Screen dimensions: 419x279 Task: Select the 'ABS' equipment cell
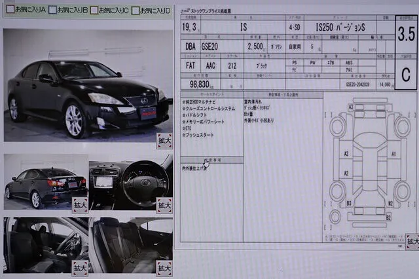tap(349, 62)
